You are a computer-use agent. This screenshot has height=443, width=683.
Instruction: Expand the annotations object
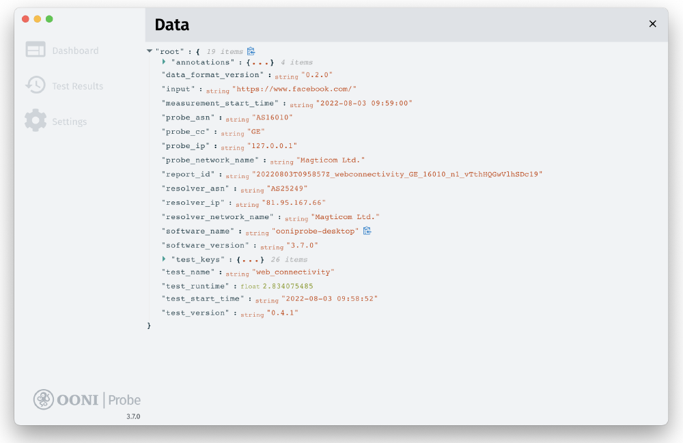(x=163, y=61)
